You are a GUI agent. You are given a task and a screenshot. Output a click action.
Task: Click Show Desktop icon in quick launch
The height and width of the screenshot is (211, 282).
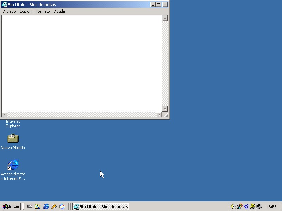point(30,206)
